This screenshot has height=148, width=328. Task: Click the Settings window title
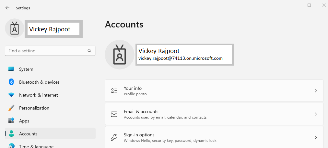point(23,8)
